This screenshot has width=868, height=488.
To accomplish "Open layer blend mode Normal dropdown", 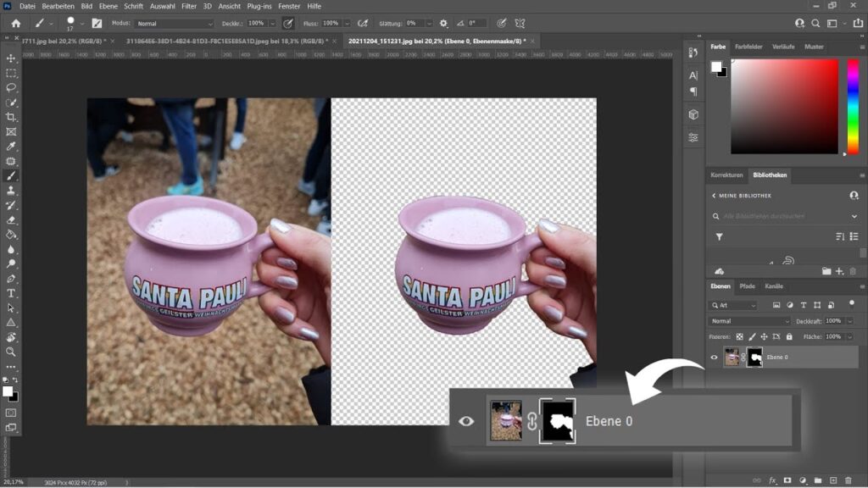I will coord(749,321).
